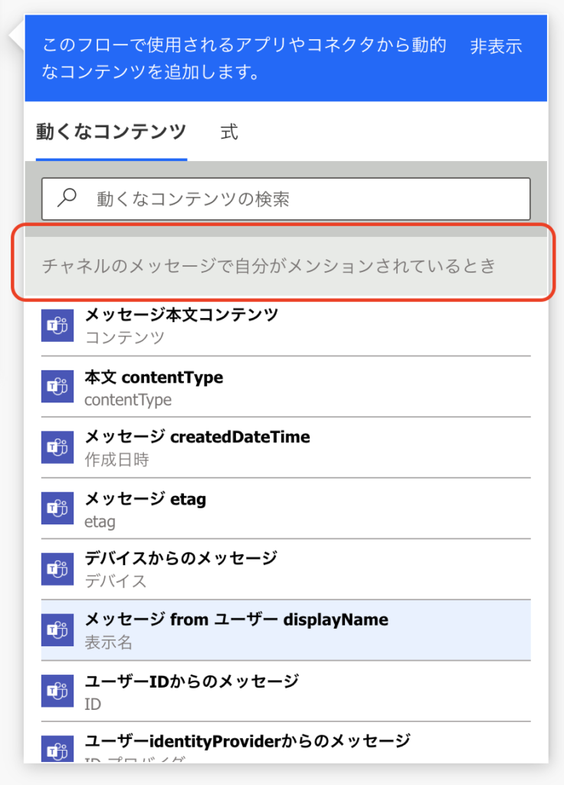Click Teams icon beside ユーザーIDからのメッセージ
This screenshot has height=785, width=564.
(x=57, y=691)
